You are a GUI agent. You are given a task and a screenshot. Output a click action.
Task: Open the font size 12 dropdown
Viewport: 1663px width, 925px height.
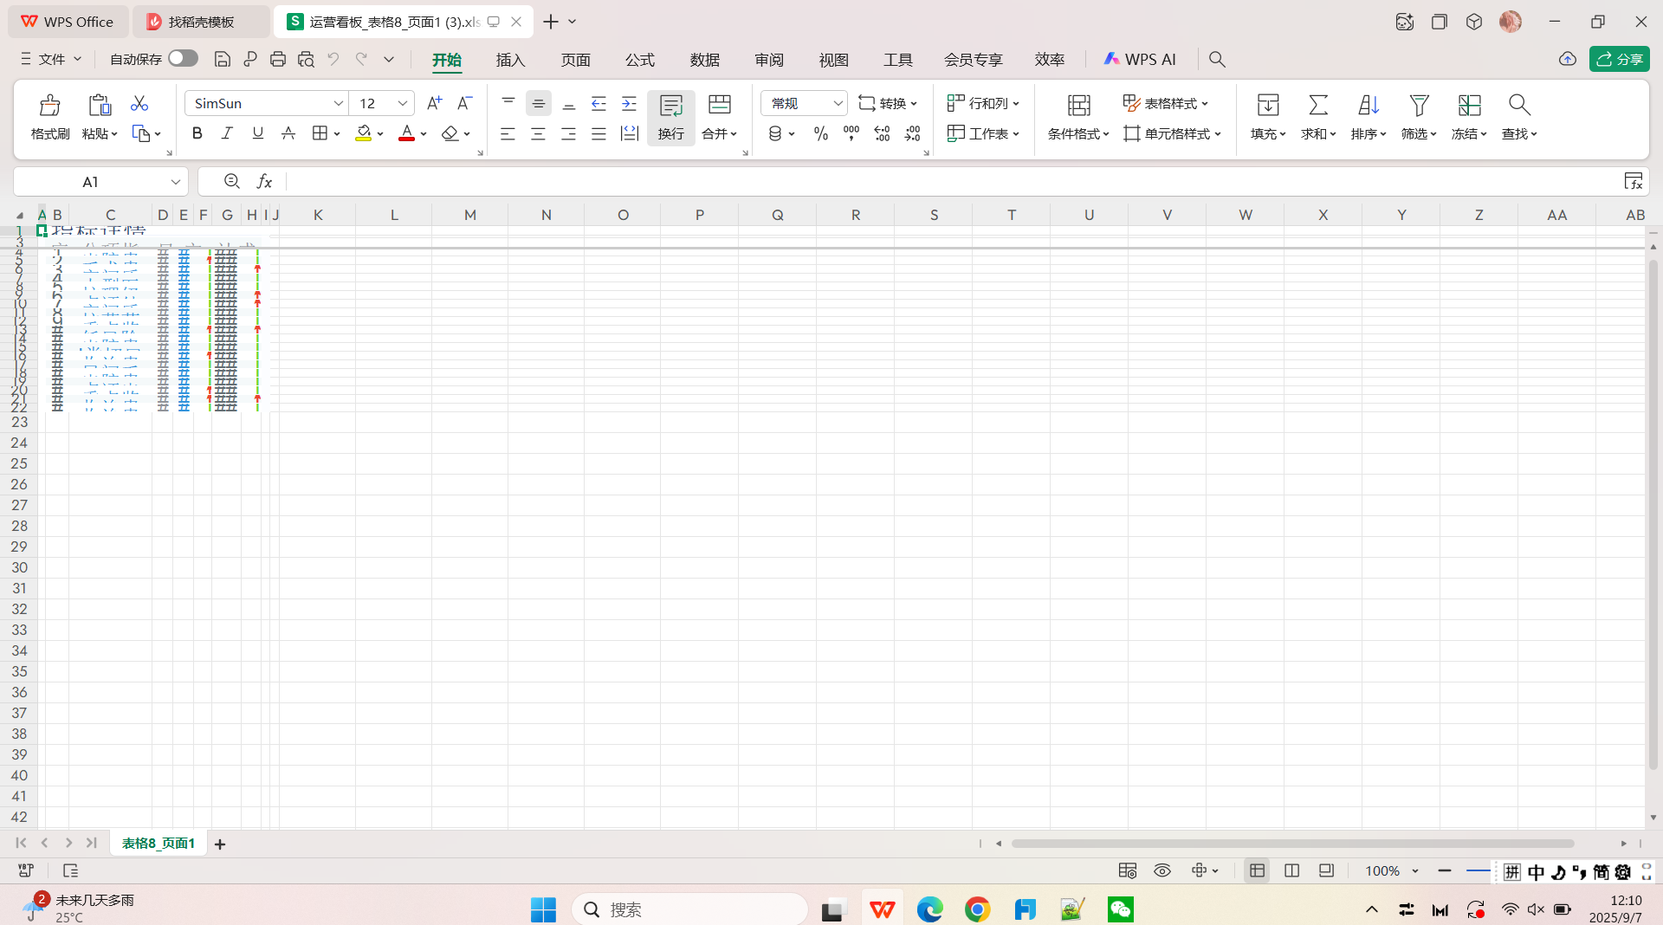click(x=402, y=103)
